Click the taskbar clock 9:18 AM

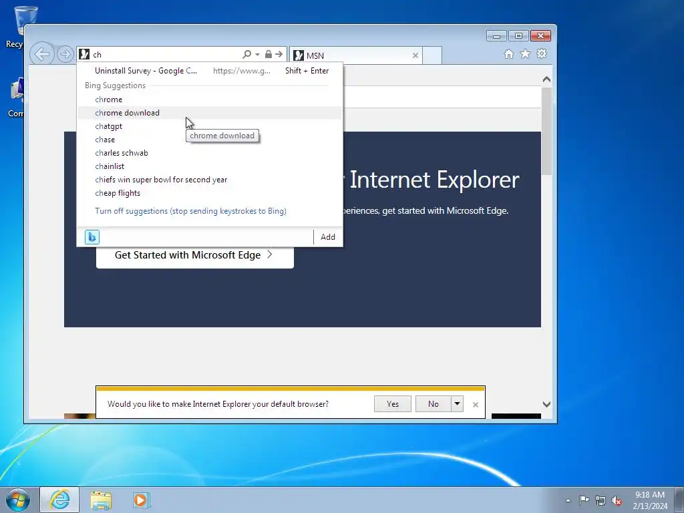650,500
